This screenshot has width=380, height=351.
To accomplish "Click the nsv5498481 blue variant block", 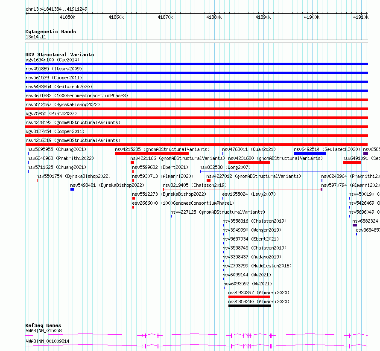I will pos(72,189).
